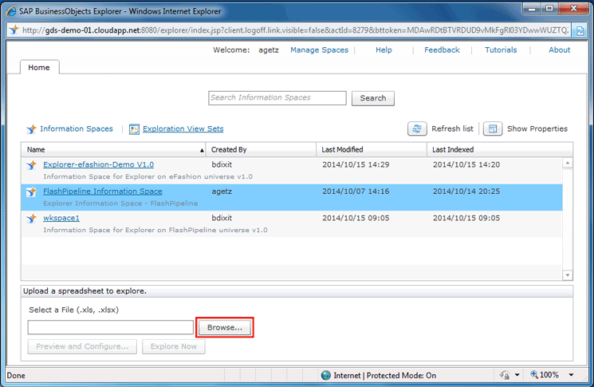This screenshot has width=594, height=387.
Task: Click the Information Spaces star icon
Action: point(31,129)
